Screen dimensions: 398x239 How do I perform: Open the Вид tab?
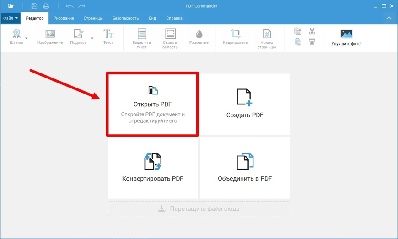tap(152, 18)
